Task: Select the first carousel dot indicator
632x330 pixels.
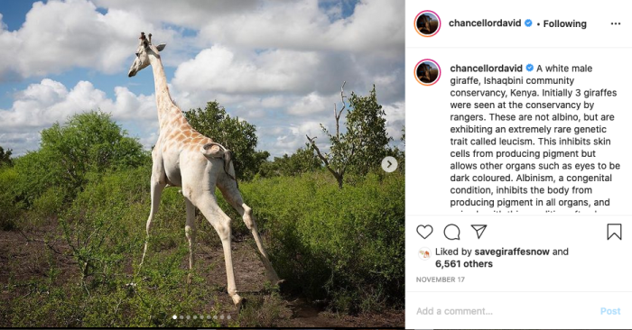Action: coord(174,317)
